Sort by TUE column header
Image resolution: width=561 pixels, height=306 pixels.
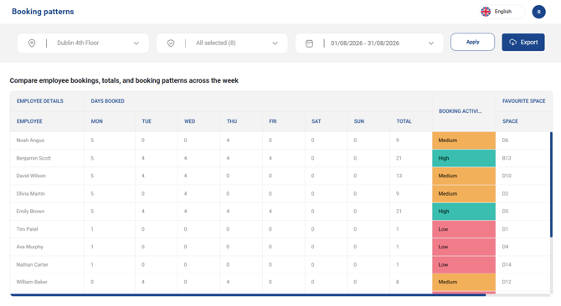point(147,121)
